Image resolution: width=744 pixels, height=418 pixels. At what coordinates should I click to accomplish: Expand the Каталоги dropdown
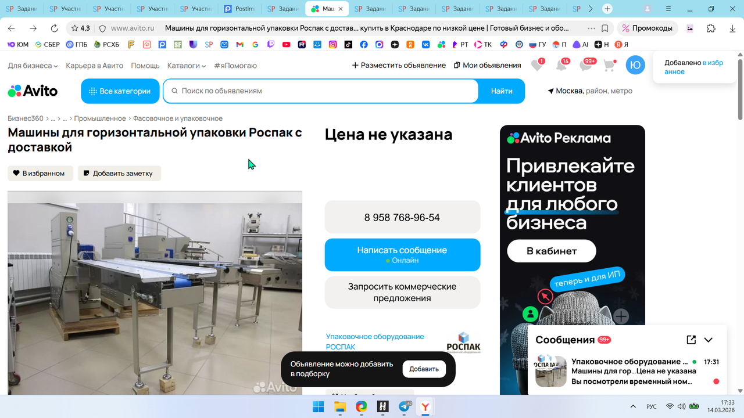[x=187, y=66]
